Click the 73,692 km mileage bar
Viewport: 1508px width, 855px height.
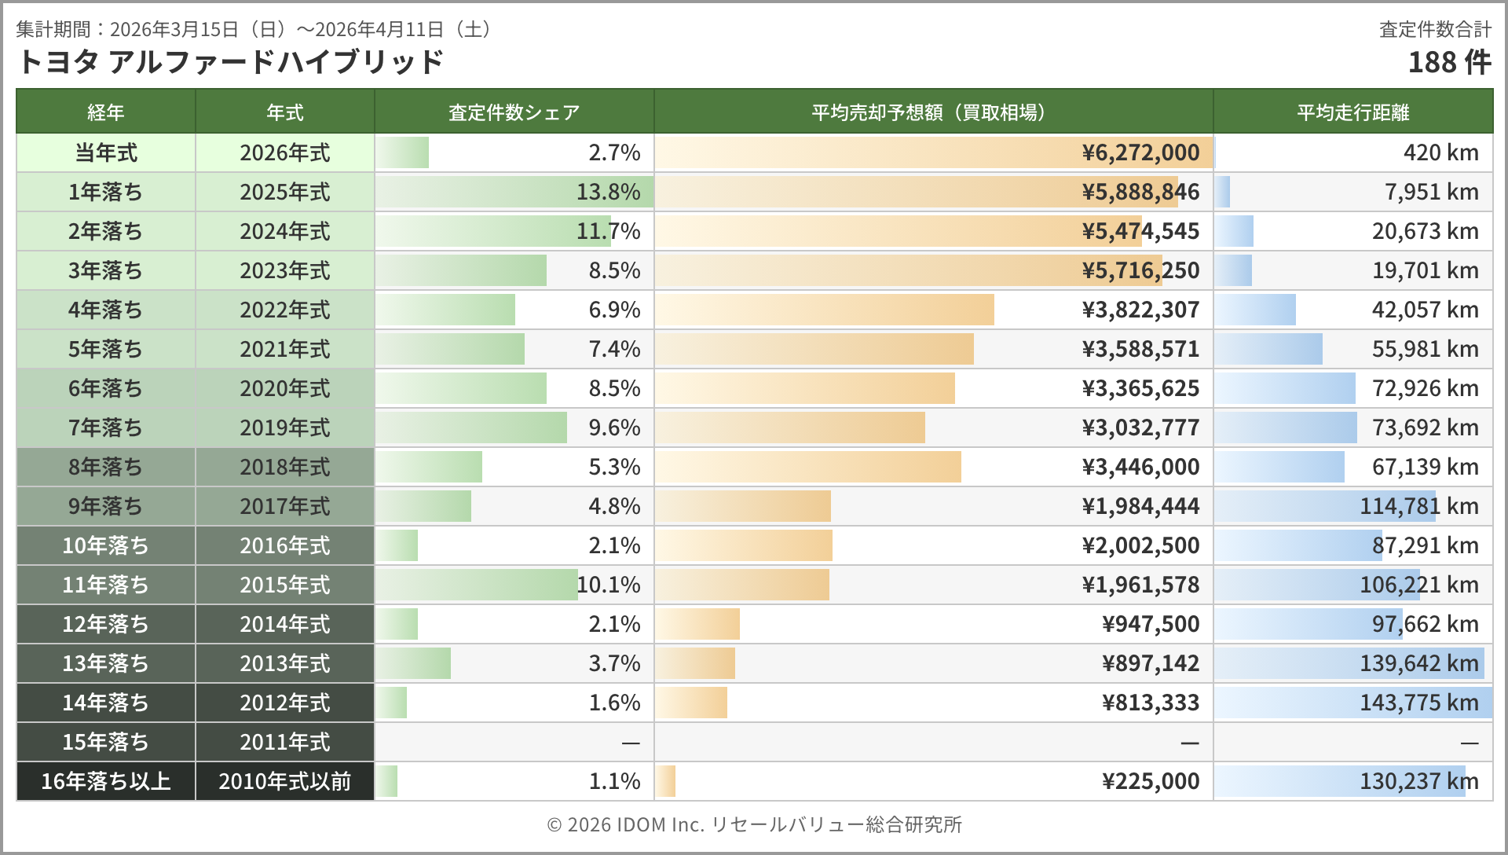1286,427
